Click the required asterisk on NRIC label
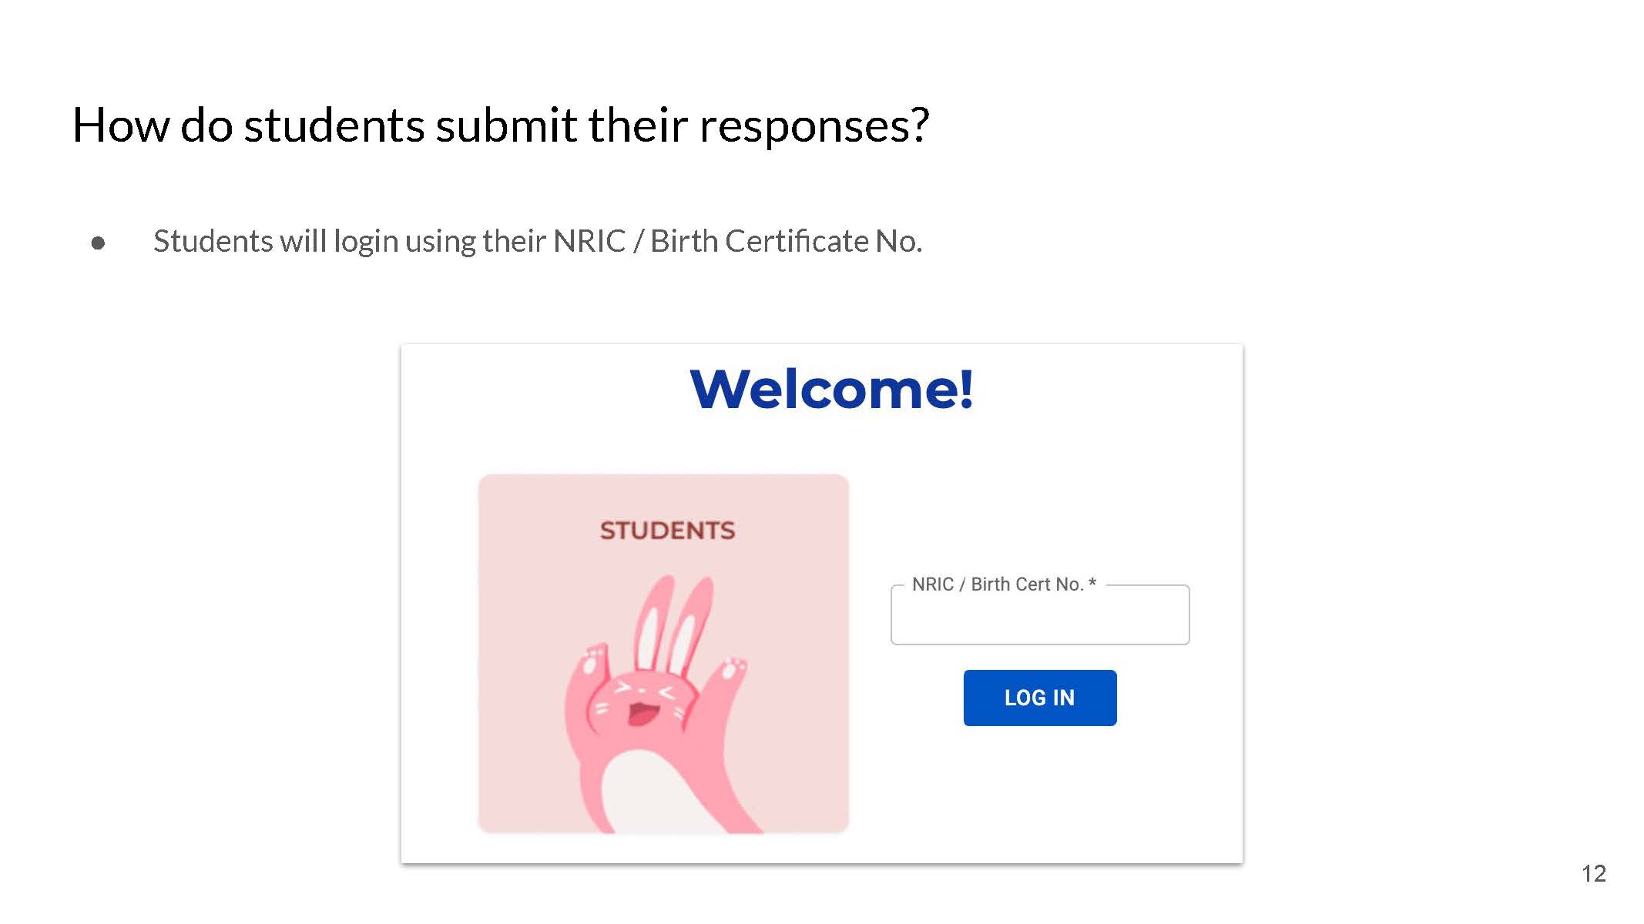This screenshot has height=924, width=1644. click(x=1092, y=583)
